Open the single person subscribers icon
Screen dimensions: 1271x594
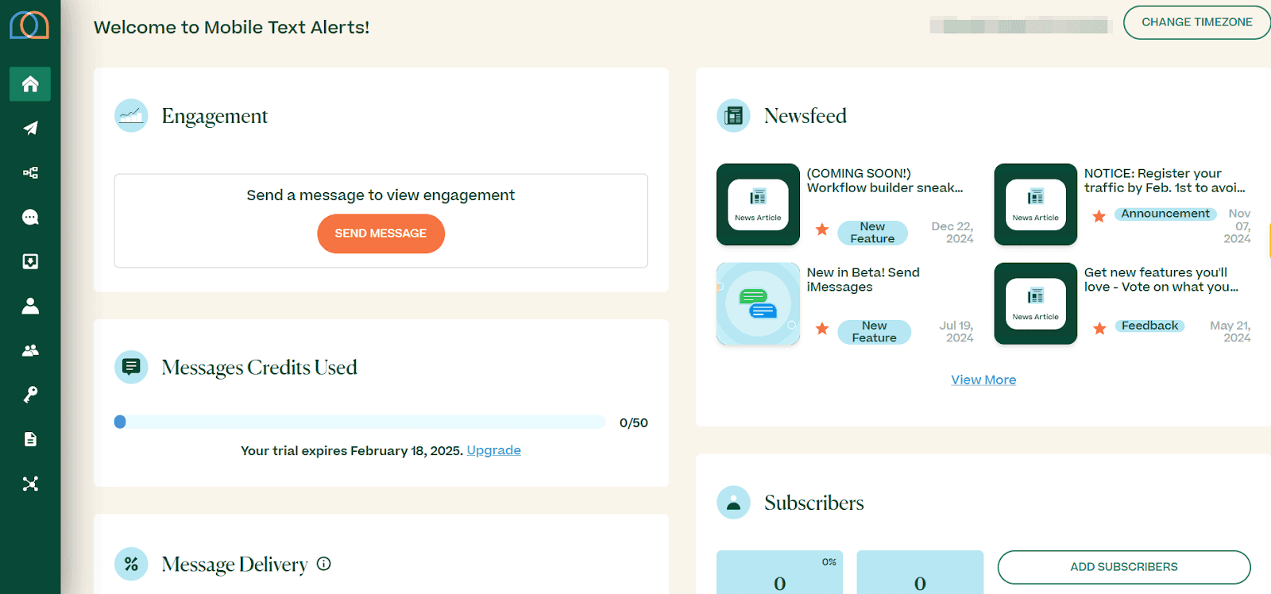30,307
